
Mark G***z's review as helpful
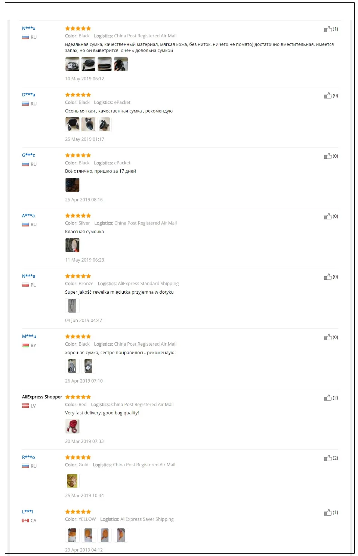(327, 156)
